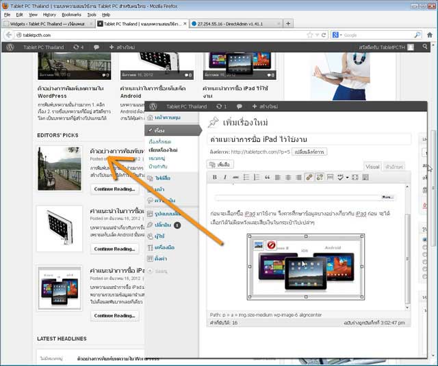Image resolution: width=438 pixels, height=366 pixels.
Task: Open the File menu
Action: (8, 14)
